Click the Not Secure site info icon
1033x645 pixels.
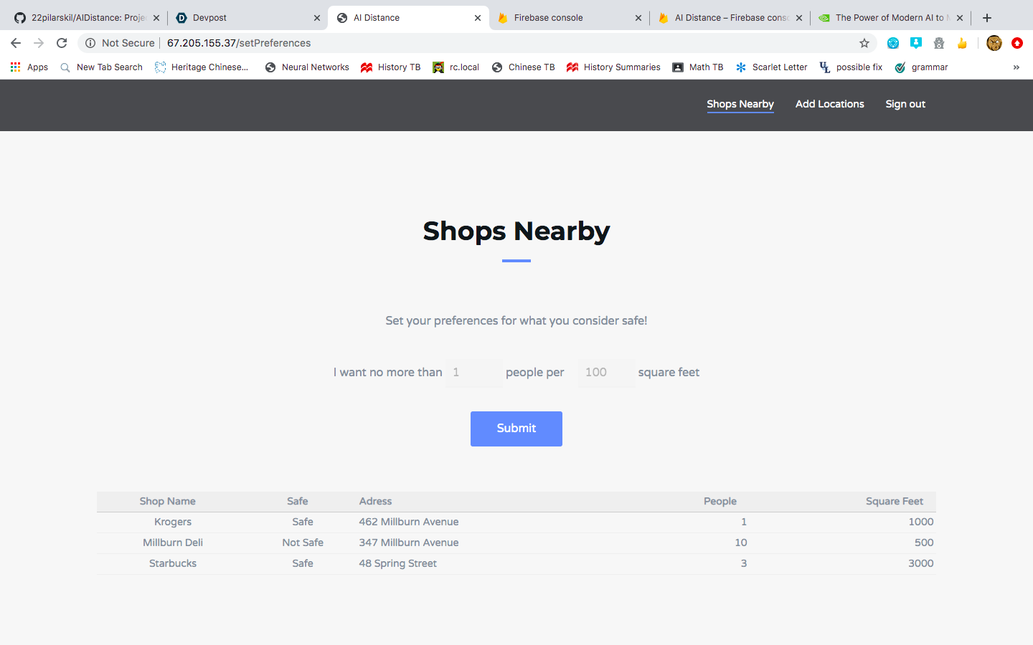(90, 43)
